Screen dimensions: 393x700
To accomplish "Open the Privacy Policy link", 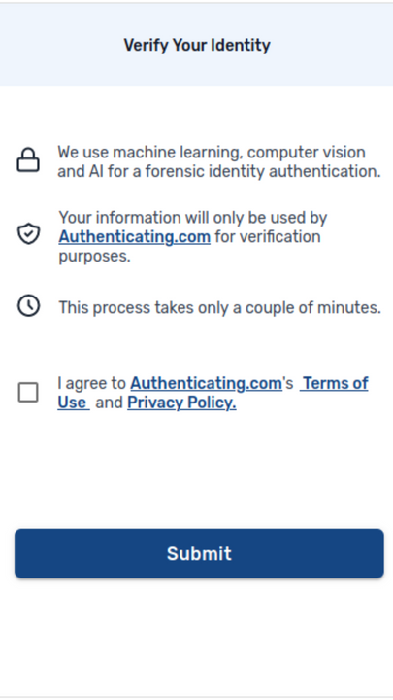I will tap(181, 402).
